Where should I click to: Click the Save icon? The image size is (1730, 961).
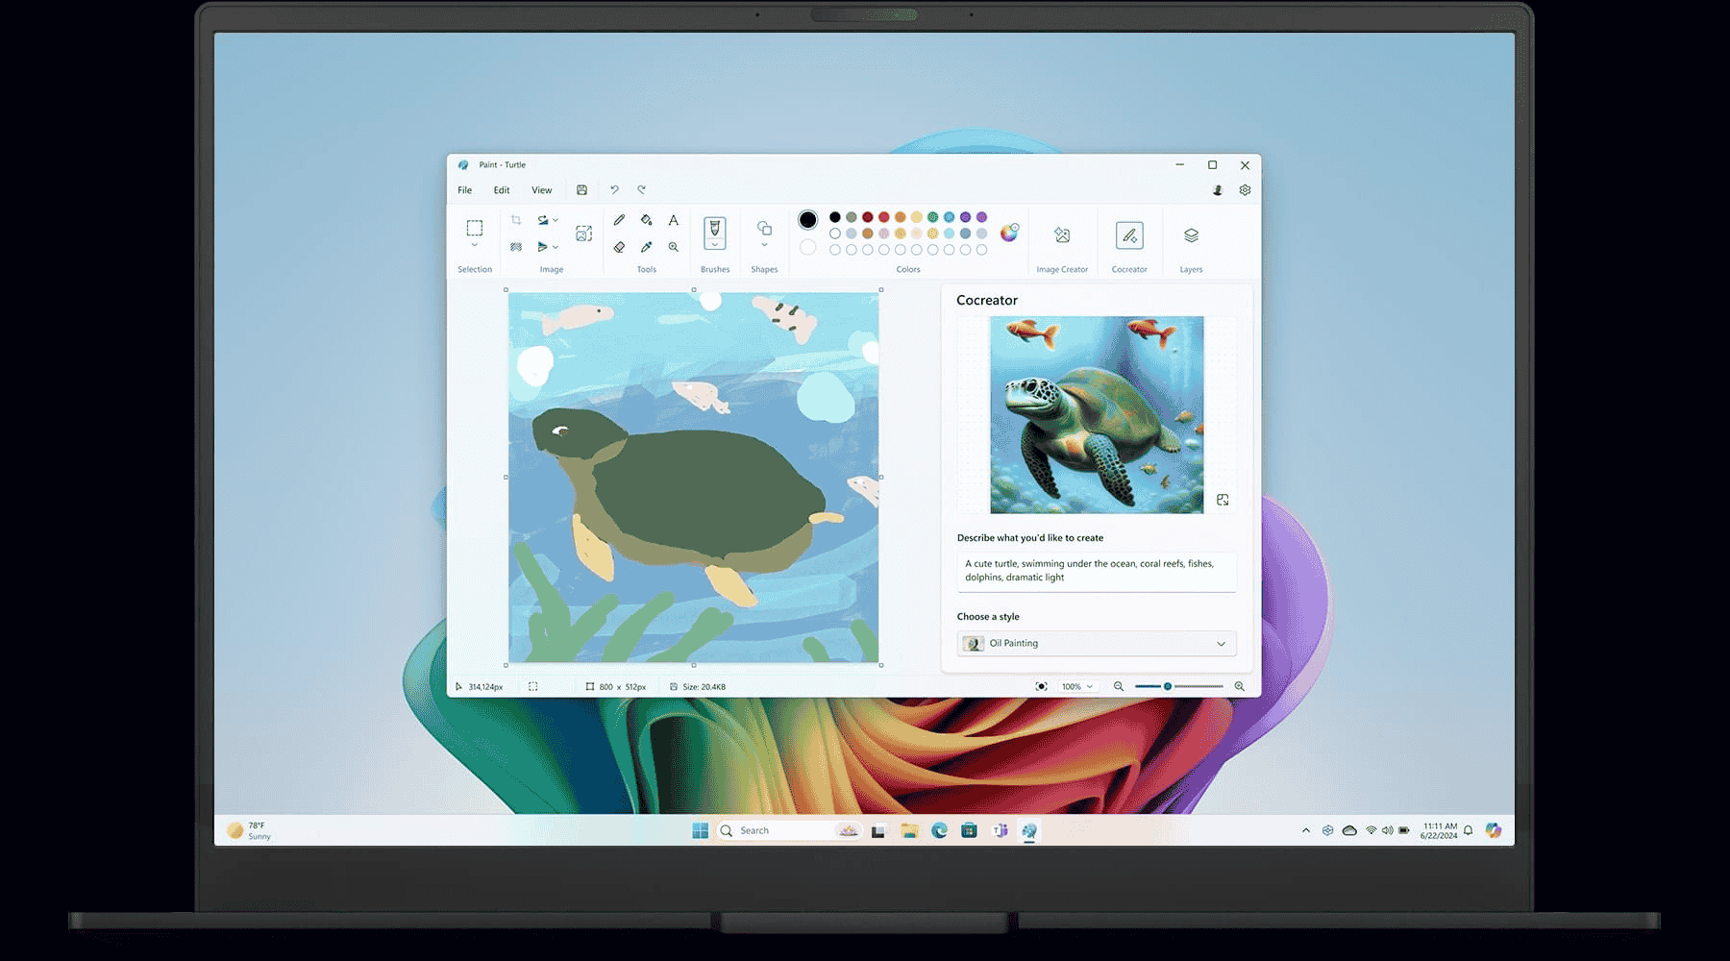pyautogui.click(x=581, y=190)
